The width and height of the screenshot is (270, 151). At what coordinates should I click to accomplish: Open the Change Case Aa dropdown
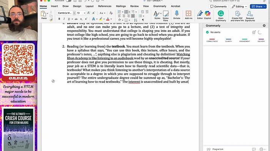102,13
